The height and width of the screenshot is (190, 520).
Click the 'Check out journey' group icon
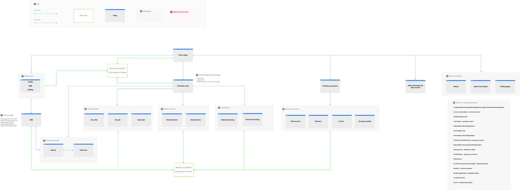(44, 141)
